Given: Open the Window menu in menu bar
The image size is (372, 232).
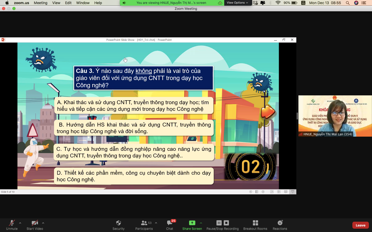Looking at the screenshot, I should [x=83, y=3].
